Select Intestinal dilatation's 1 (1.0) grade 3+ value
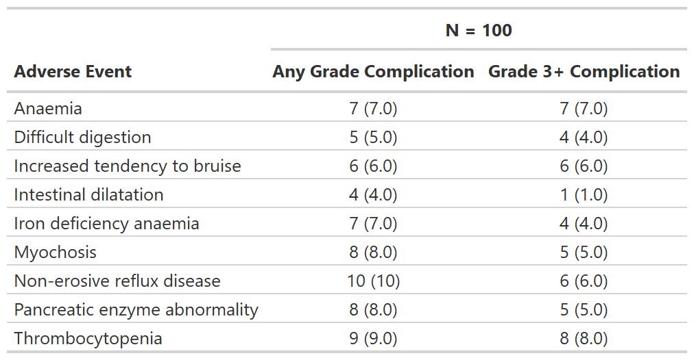Image resolution: width=694 pixels, height=360 pixels. [x=584, y=194]
